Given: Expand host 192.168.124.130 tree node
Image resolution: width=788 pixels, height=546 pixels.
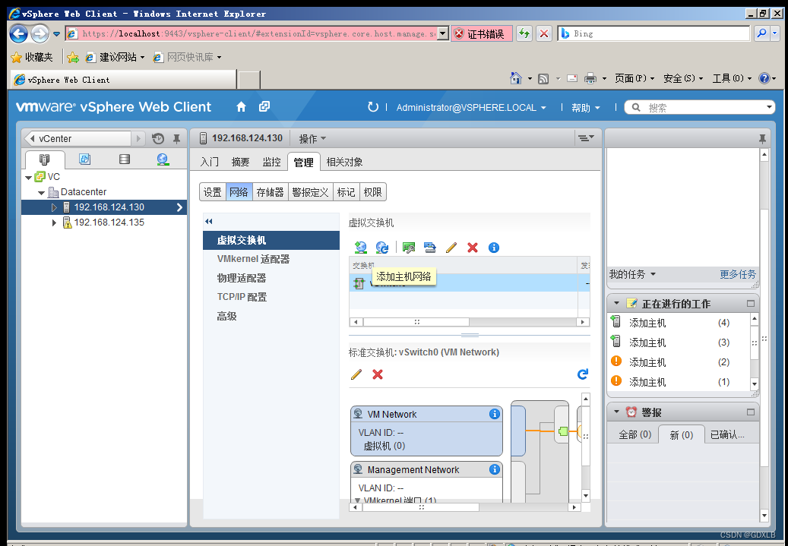Looking at the screenshot, I should (54, 207).
